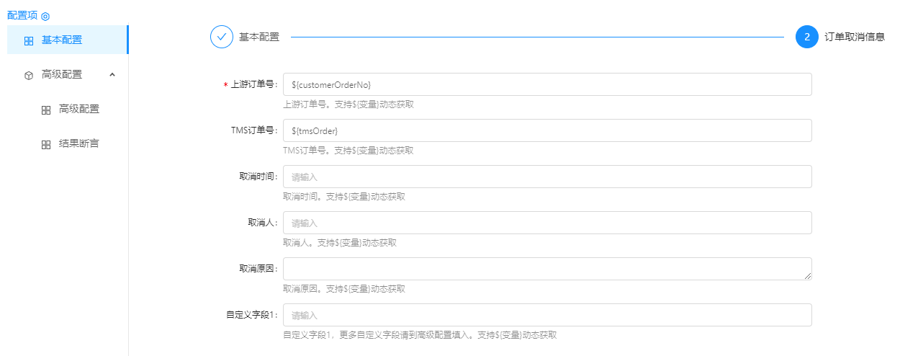Click the 自定义字段1 input field
Viewport: 900px width, 356px height.
547,315
